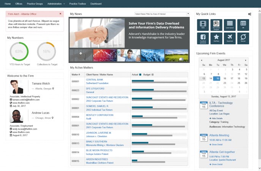Open the news filter by area dropdown

[x=162, y=14]
